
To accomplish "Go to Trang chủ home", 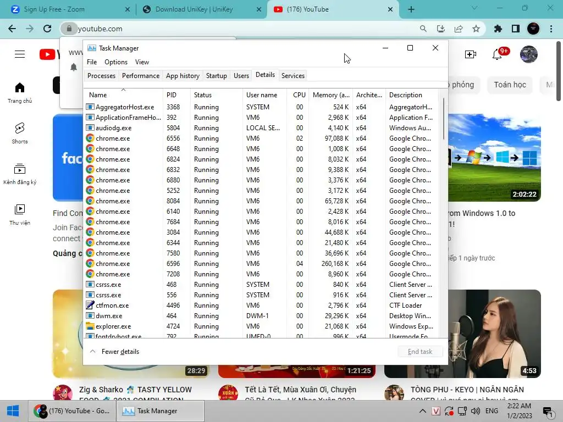I will point(20,93).
